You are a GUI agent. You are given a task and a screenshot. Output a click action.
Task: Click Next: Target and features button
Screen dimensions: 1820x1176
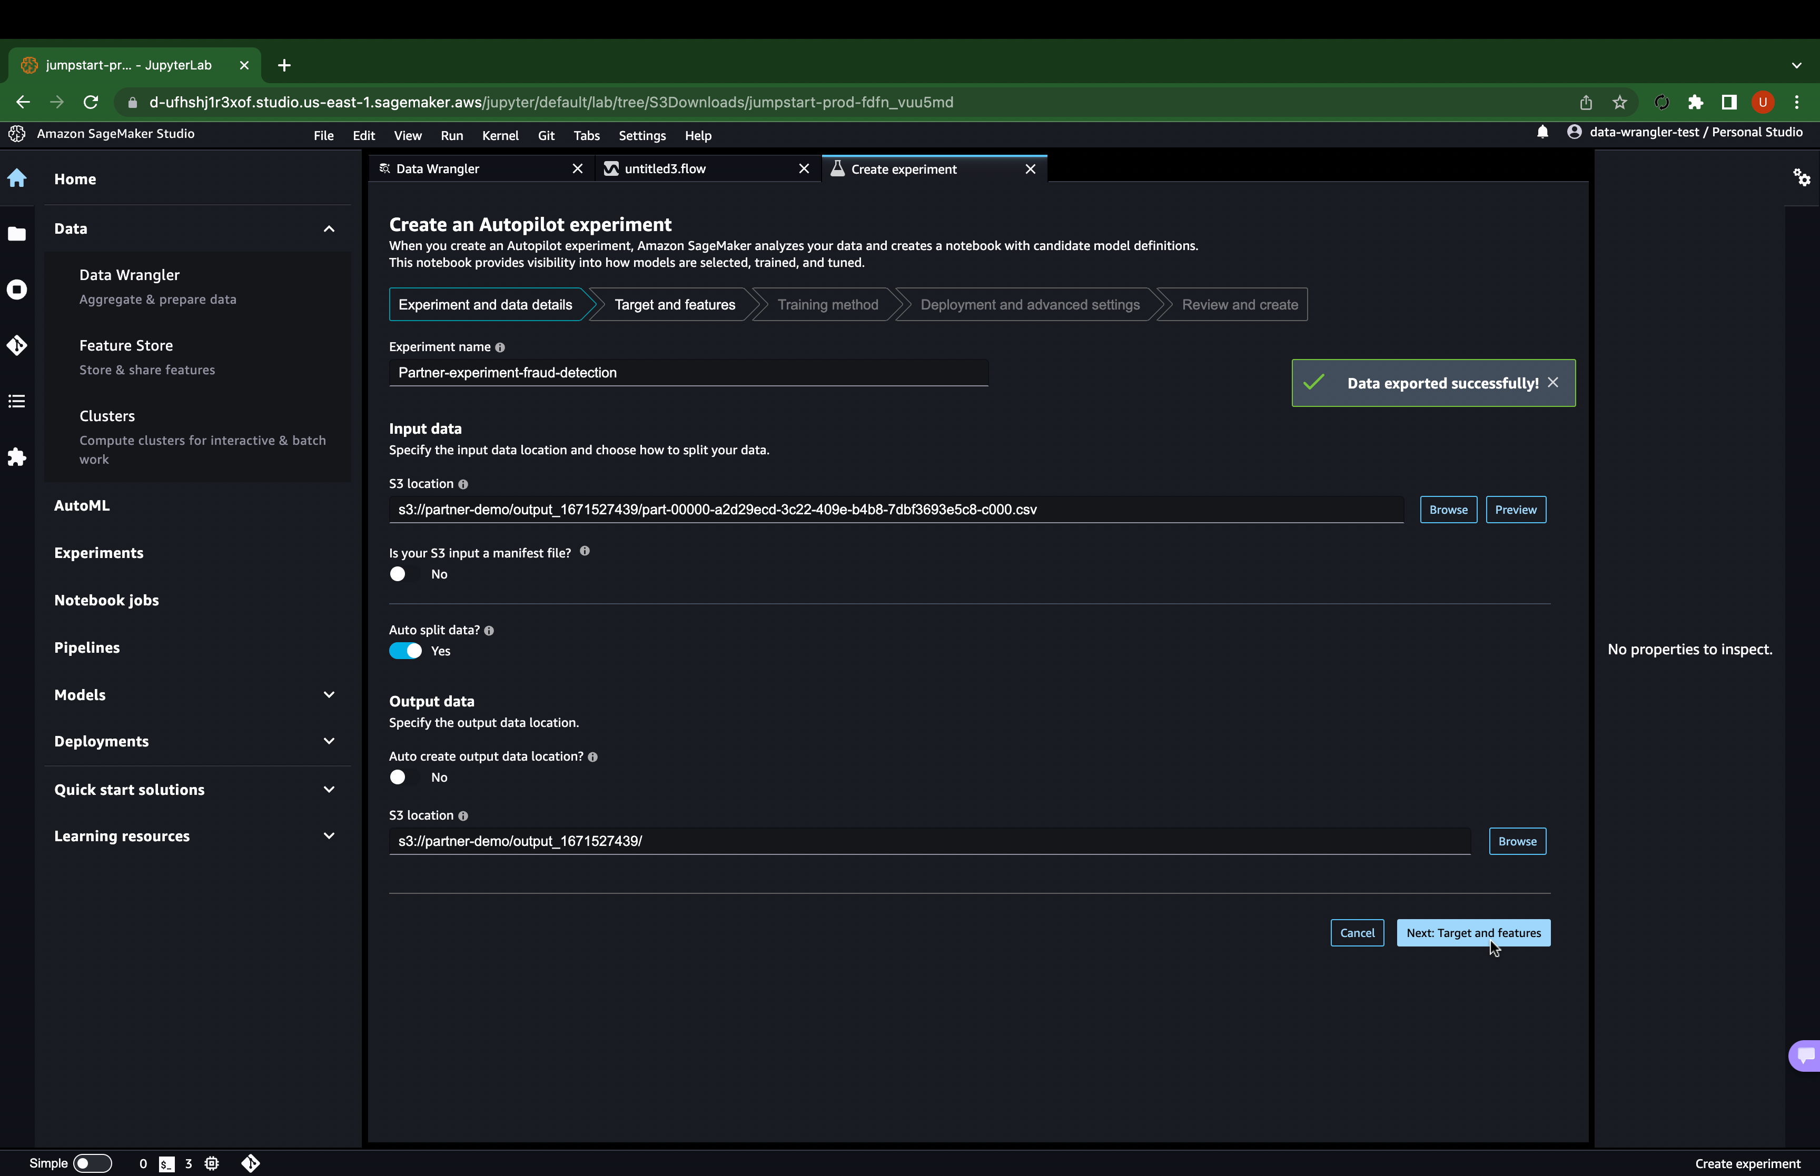pyautogui.click(x=1472, y=932)
